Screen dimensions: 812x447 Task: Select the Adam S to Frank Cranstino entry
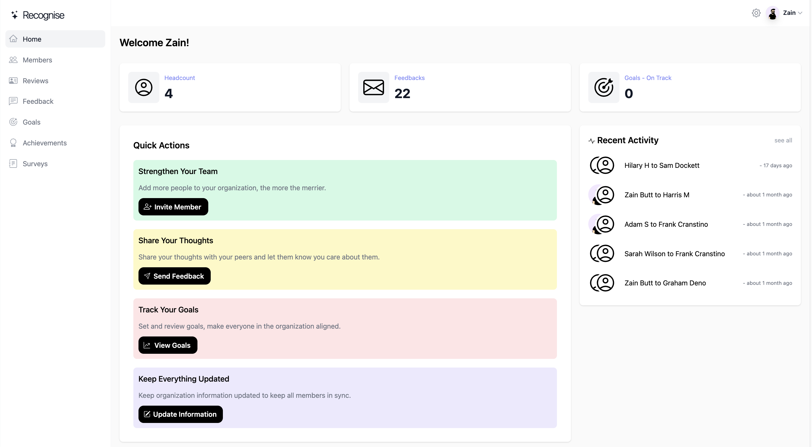690,224
